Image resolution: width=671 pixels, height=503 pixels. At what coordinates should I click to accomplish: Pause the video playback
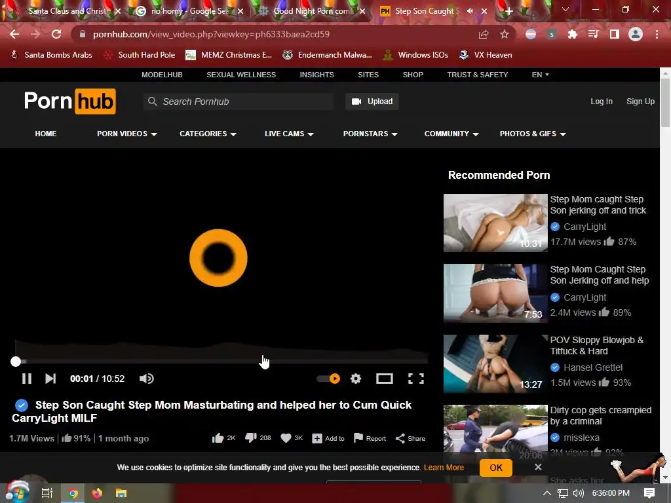point(26,379)
